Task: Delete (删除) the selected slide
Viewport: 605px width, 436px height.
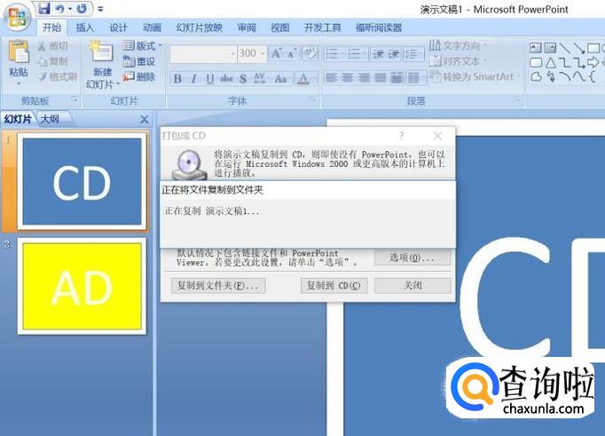Action: coord(139,76)
